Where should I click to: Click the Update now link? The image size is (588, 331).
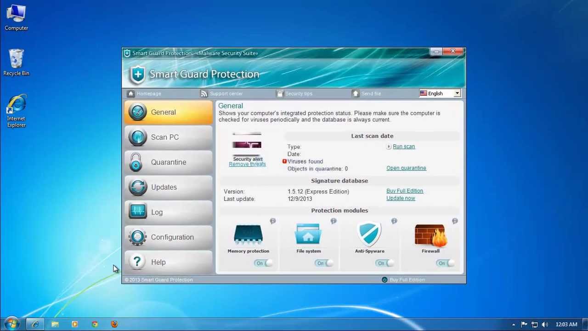tap(401, 198)
